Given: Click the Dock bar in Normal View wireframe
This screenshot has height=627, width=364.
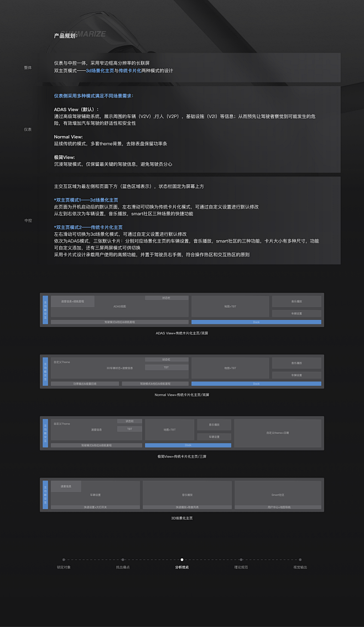Looking at the screenshot, I should 256,384.
